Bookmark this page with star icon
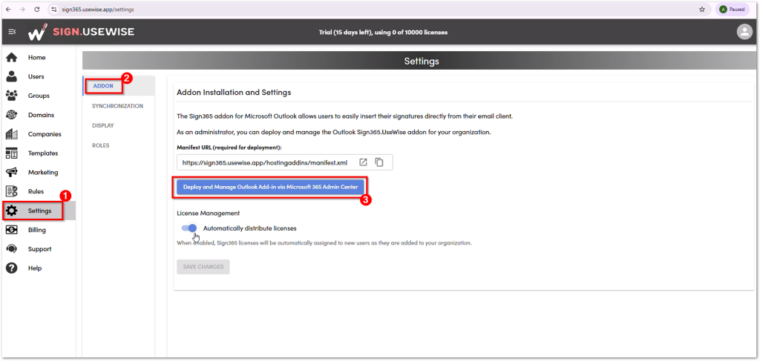This screenshot has height=361, width=760. click(702, 10)
